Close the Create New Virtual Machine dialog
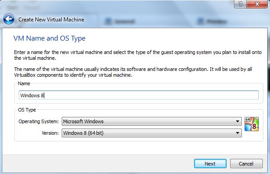The image size is (270, 174). 257,4
